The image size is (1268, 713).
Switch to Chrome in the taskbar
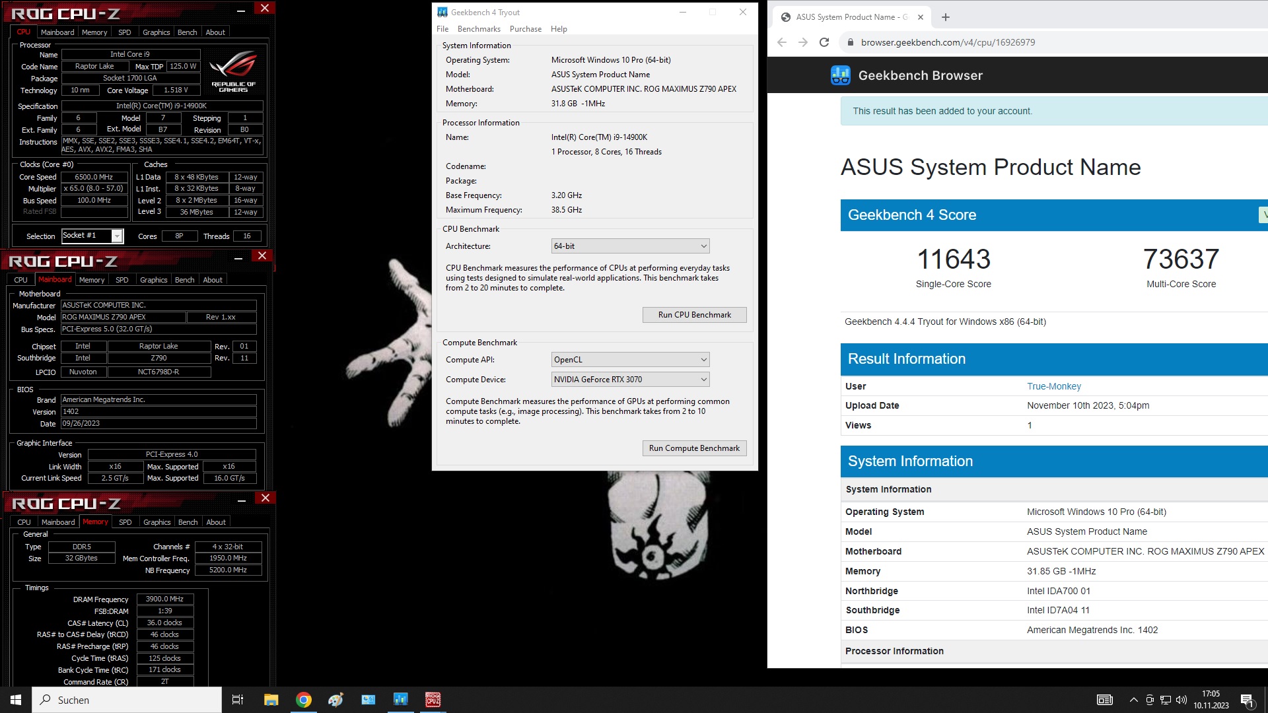(x=304, y=700)
